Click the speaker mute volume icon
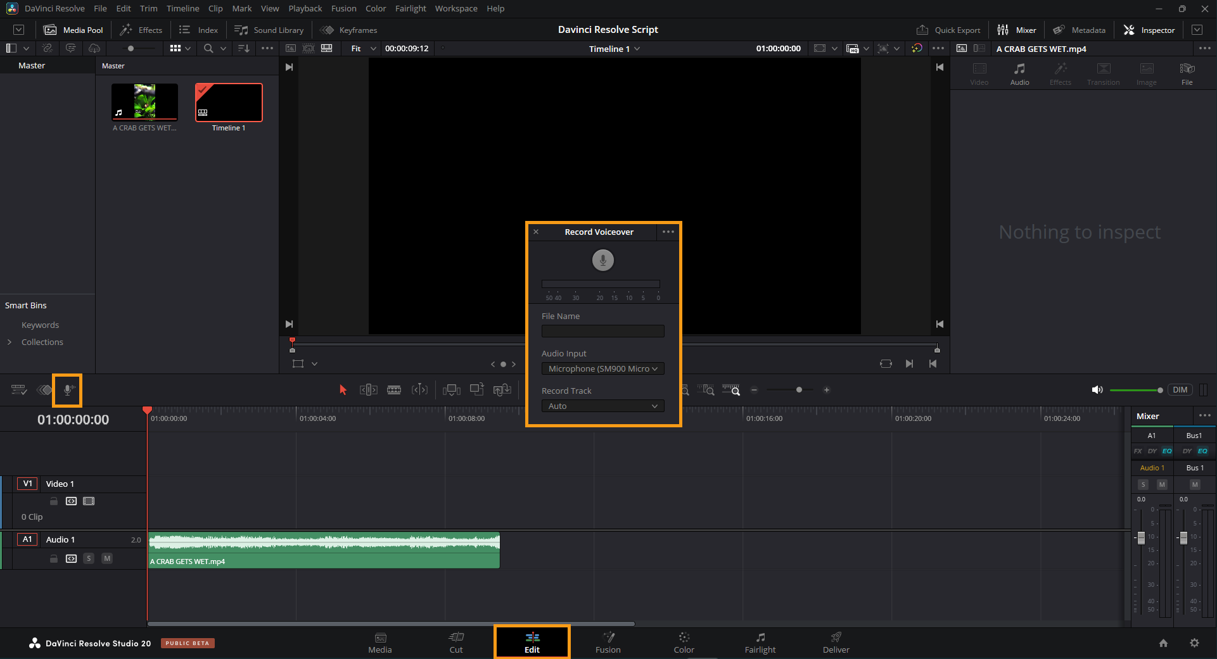1217x659 pixels. 1097,390
